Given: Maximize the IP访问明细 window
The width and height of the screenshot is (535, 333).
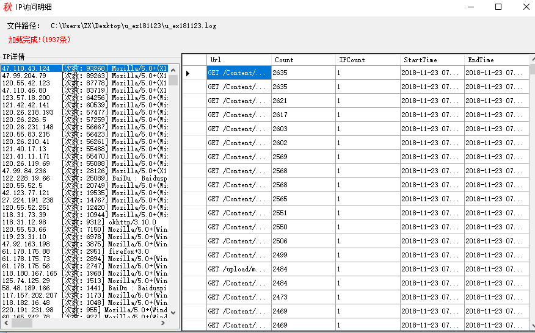Looking at the screenshot, I should click(498, 7).
